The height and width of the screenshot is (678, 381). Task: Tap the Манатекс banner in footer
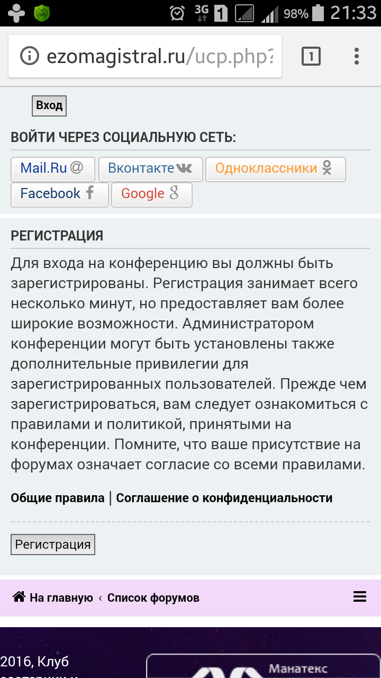[263, 666]
